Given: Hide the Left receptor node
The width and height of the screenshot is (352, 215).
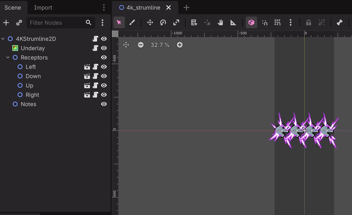Looking at the screenshot, I should 104,67.
